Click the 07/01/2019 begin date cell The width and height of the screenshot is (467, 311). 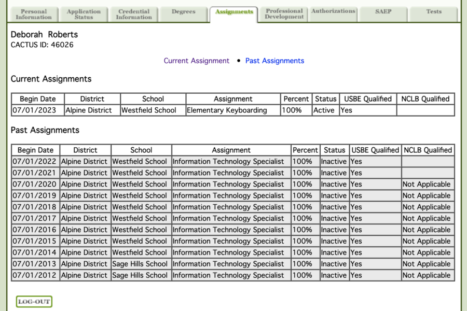point(35,195)
